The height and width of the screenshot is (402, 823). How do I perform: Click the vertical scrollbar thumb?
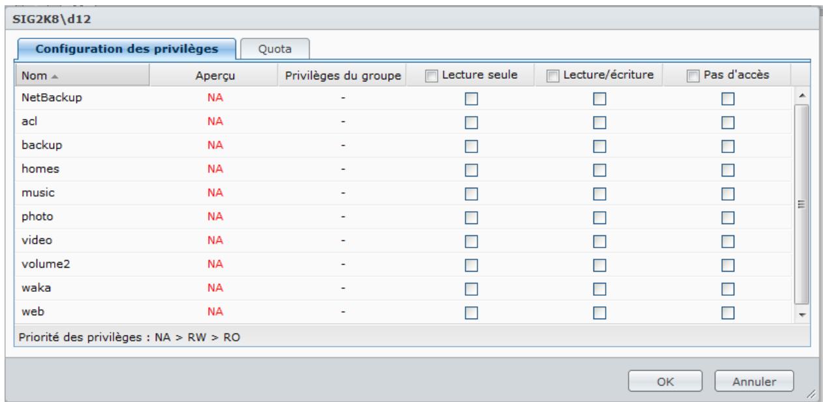coord(803,205)
